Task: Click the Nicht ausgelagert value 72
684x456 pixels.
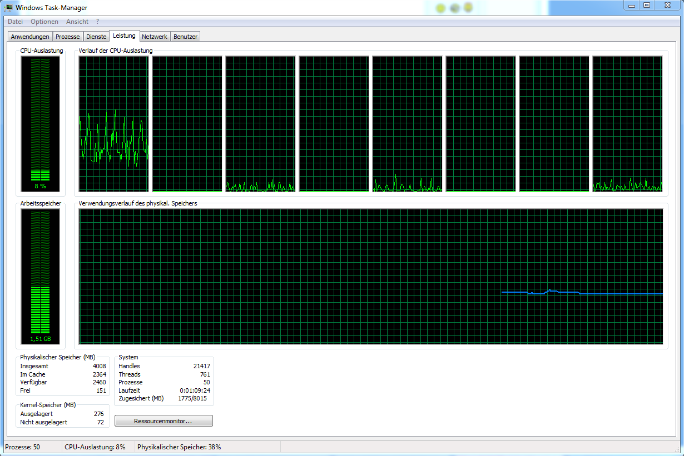Action: (x=101, y=422)
